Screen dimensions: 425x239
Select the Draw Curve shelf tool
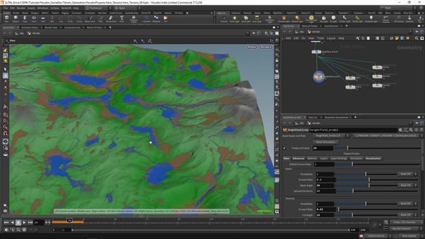pos(90,19)
